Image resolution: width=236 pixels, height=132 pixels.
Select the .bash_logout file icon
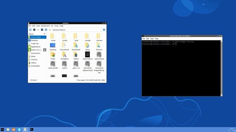tap(99, 55)
